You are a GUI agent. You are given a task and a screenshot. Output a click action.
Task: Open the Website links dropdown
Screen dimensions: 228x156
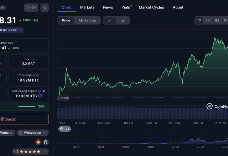point(6,133)
